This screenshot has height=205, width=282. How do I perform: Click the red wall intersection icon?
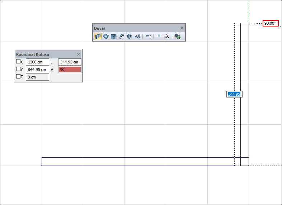[166, 37]
